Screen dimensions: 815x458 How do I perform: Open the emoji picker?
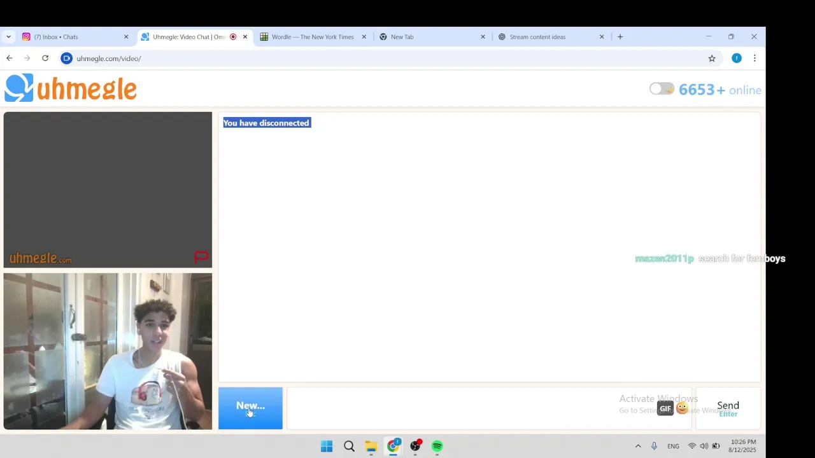[x=683, y=408]
